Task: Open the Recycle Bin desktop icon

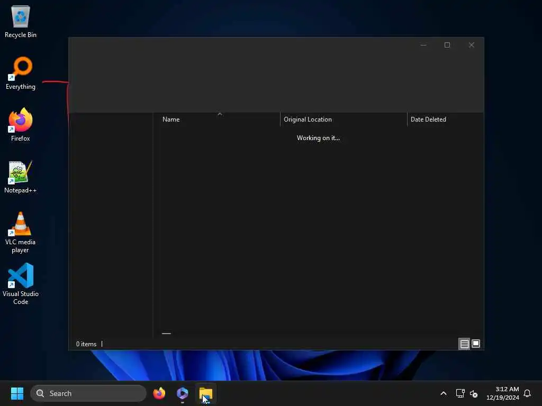Action: (x=21, y=21)
